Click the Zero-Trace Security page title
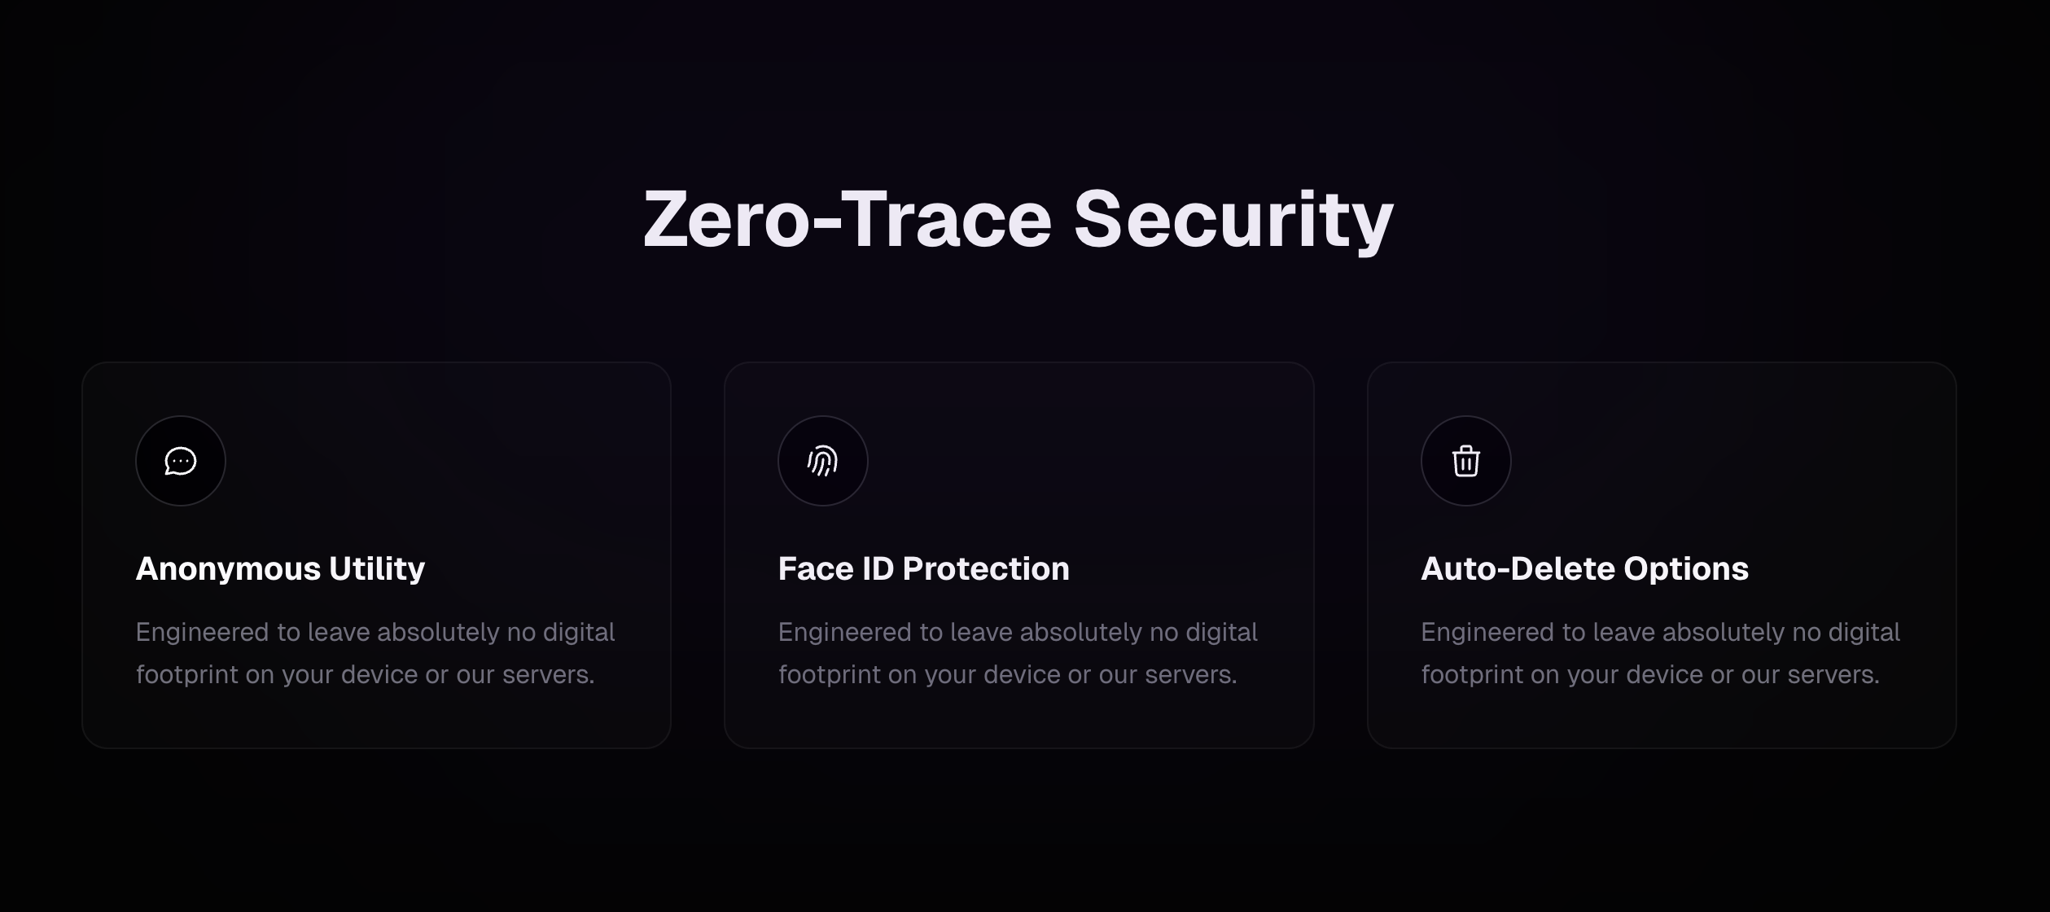 click(1018, 218)
